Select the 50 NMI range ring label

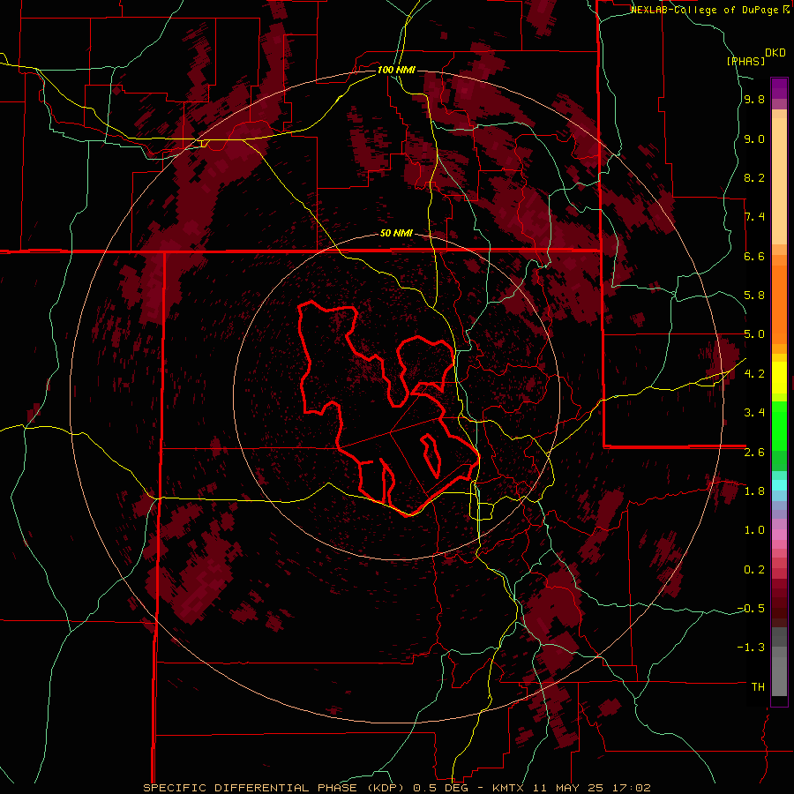pyautogui.click(x=396, y=233)
